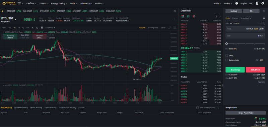
Task: Show the sell-only order book view
Action: (x=194, y=16)
